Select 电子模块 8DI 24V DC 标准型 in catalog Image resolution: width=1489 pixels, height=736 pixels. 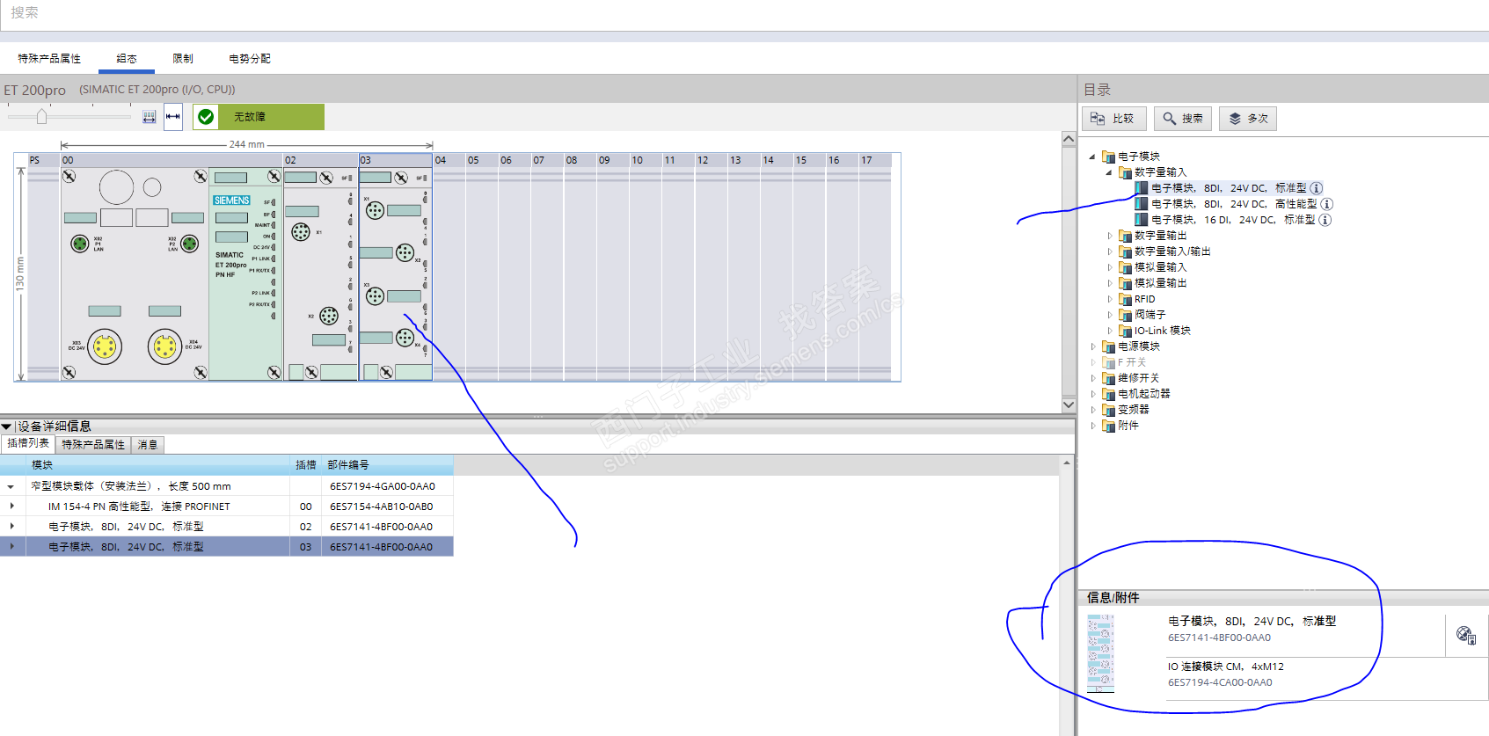point(1229,188)
